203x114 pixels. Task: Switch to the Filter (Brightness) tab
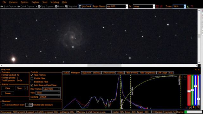(x=148, y=73)
